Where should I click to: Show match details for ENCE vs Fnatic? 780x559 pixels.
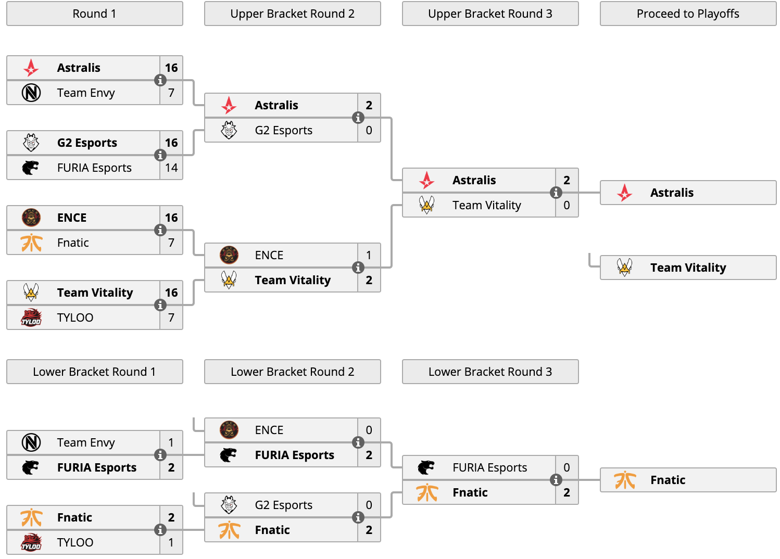[160, 230]
